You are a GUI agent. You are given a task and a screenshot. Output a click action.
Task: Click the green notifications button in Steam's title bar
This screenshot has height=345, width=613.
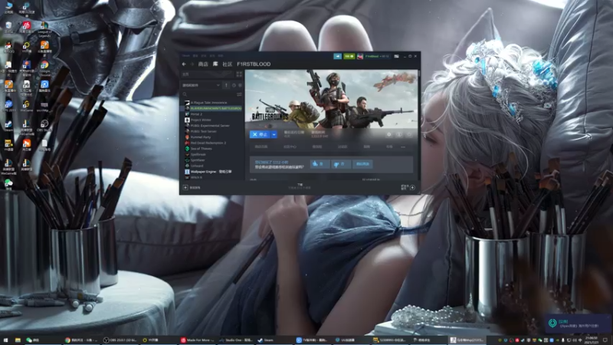349,56
